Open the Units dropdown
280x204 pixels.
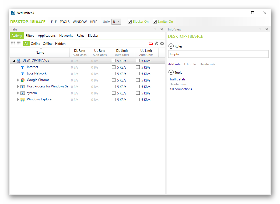pyautogui.click(x=116, y=22)
